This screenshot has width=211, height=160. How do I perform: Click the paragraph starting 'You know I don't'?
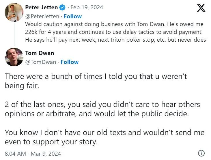[x=104, y=137]
